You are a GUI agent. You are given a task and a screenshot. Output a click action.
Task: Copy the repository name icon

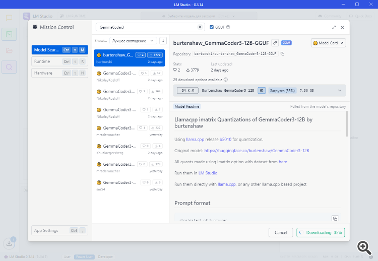tap(283, 54)
